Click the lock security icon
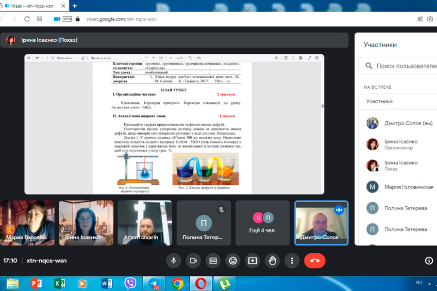This screenshot has height=291, width=437. pos(78,19)
